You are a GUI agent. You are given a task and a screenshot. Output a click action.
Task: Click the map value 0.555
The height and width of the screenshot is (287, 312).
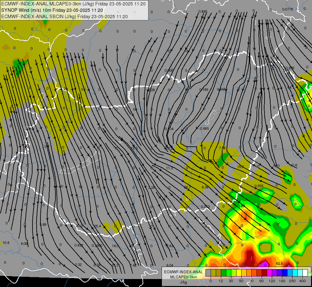[x=259, y=186]
